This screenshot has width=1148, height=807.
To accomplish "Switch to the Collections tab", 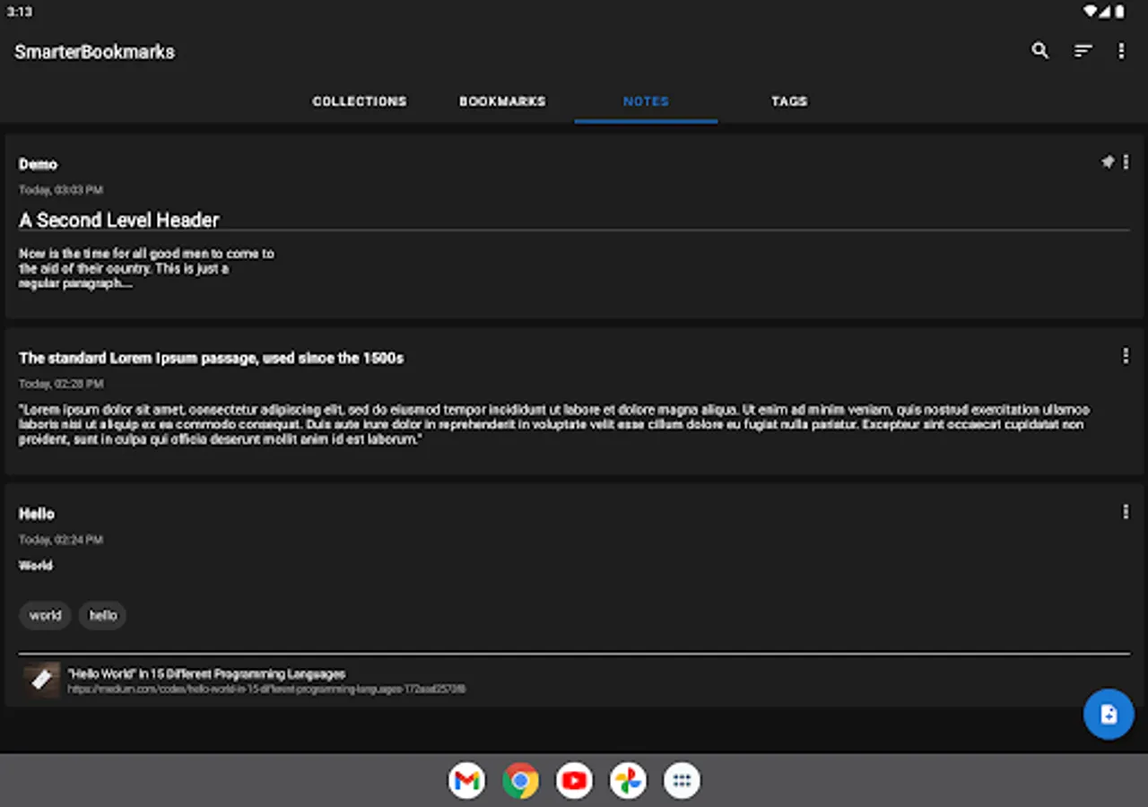I will pyautogui.click(x=360, y=101).
